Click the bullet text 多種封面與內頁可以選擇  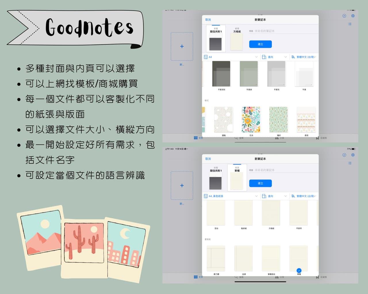[x=80, y=68]
